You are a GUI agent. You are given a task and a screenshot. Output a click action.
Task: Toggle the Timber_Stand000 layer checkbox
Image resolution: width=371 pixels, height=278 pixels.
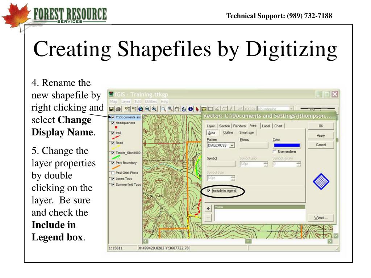(x=113, y=153)
